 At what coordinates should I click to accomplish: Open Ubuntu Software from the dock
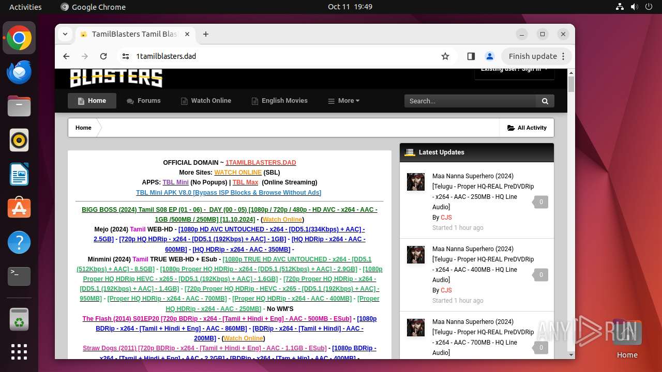(19, 208)
